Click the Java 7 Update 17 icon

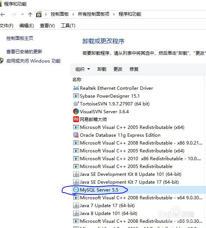tap(76, 206)
